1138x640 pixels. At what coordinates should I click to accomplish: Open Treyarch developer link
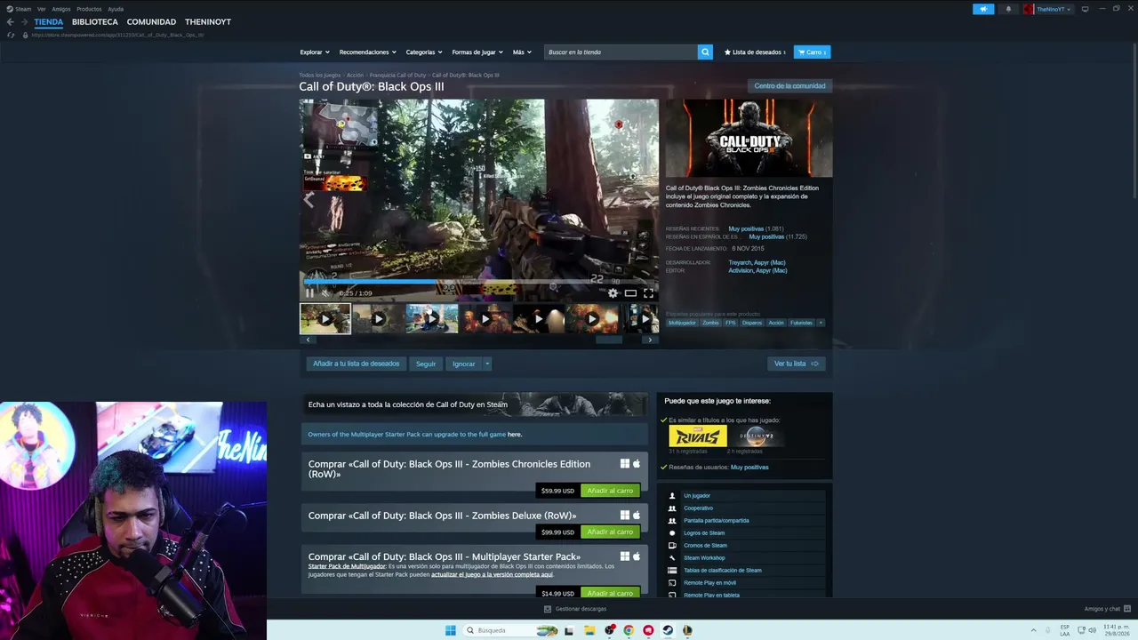[x=740, y=263]
